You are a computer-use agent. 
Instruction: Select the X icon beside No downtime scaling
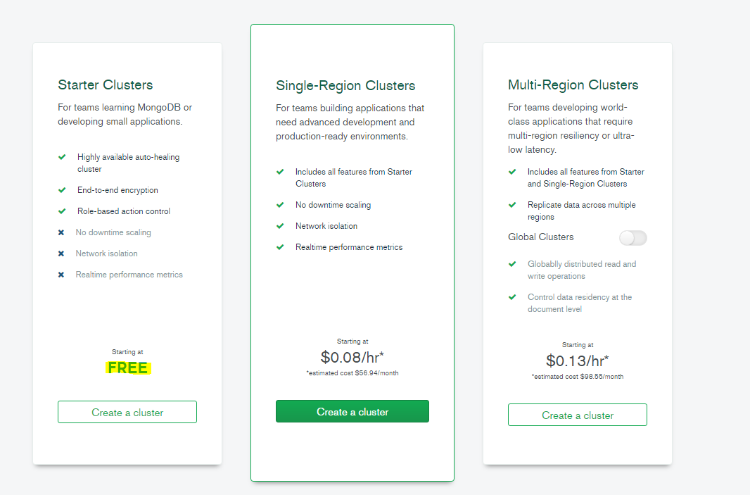(x=61, y=232)
